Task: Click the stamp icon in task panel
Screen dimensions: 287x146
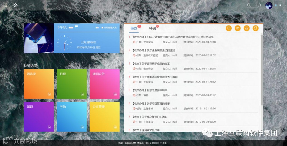Action: [247, 28]
